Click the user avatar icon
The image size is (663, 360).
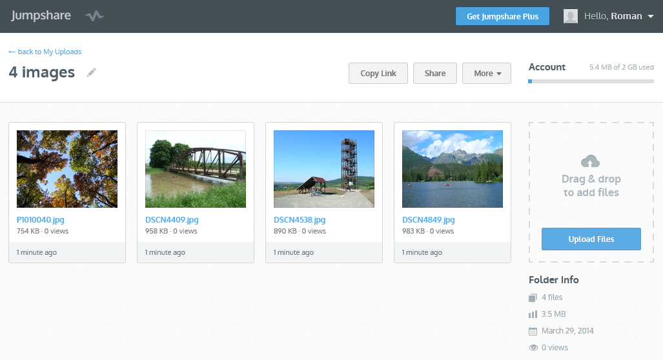pyautogui.click(x=571, y=16)
